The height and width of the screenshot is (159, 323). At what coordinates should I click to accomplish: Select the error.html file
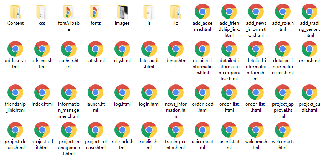pos(309,50)
